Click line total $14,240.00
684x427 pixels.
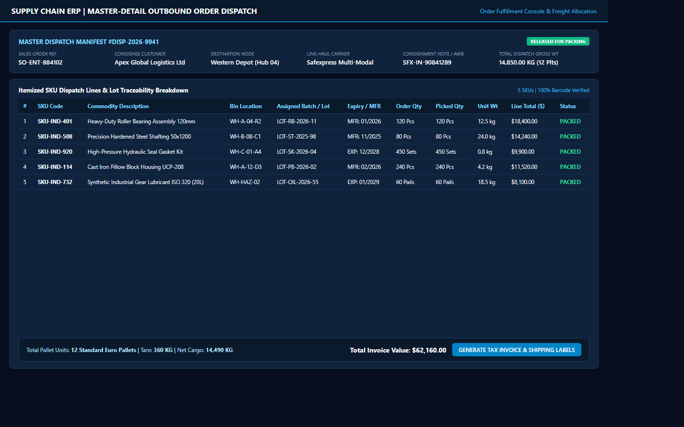pos(524,137)
